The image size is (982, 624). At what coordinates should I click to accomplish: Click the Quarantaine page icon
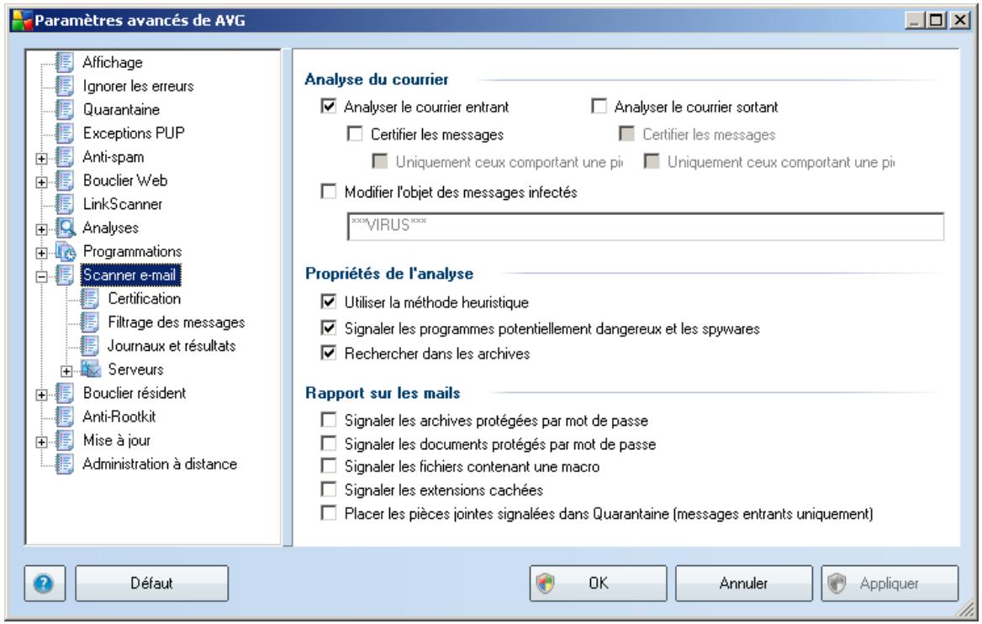click(x=65, y=109)
